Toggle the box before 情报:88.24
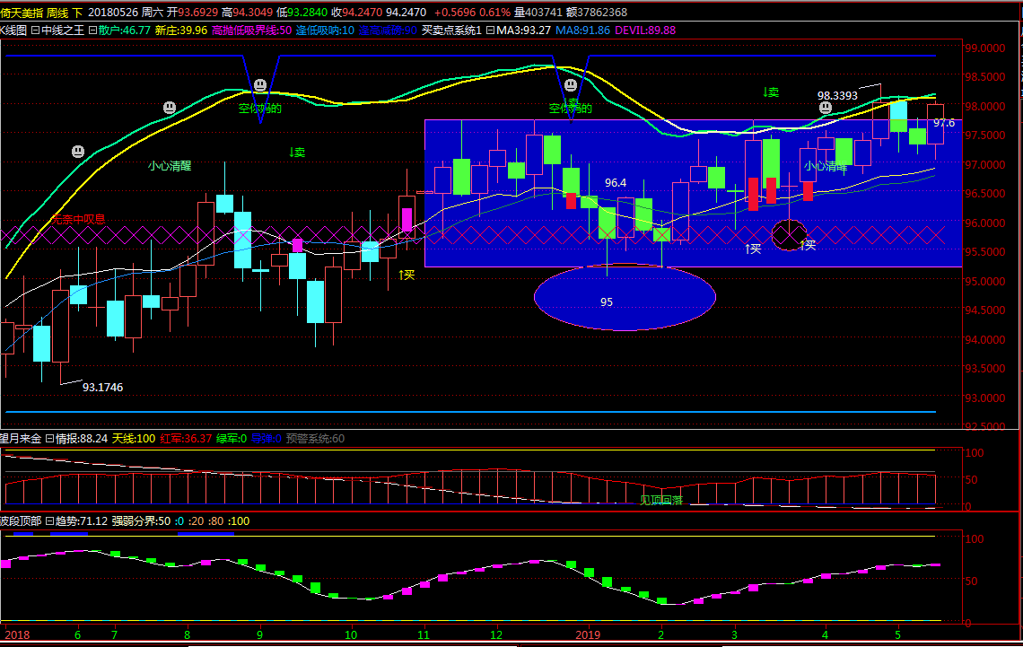The image size is (1023, 647). tap(49, 439)
